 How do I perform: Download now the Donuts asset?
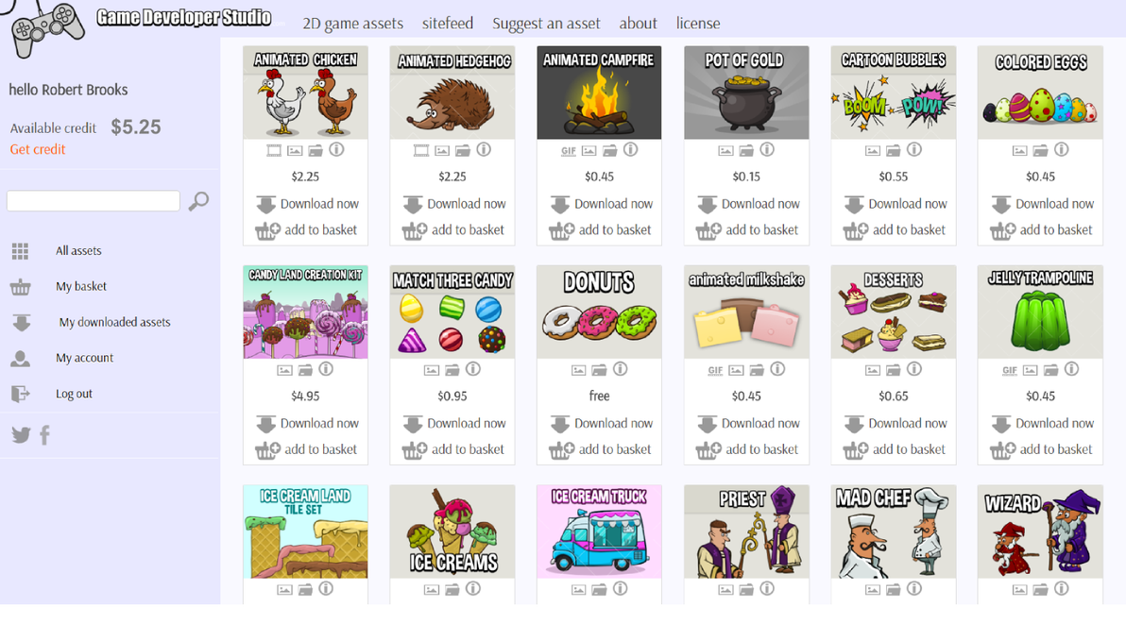(602, 423)
